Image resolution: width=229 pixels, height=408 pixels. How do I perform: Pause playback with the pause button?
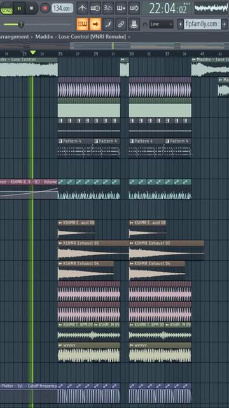coord(19,8)
